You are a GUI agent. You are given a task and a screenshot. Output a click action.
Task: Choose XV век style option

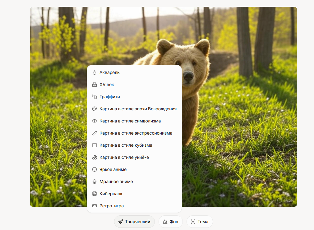[134, 85]
